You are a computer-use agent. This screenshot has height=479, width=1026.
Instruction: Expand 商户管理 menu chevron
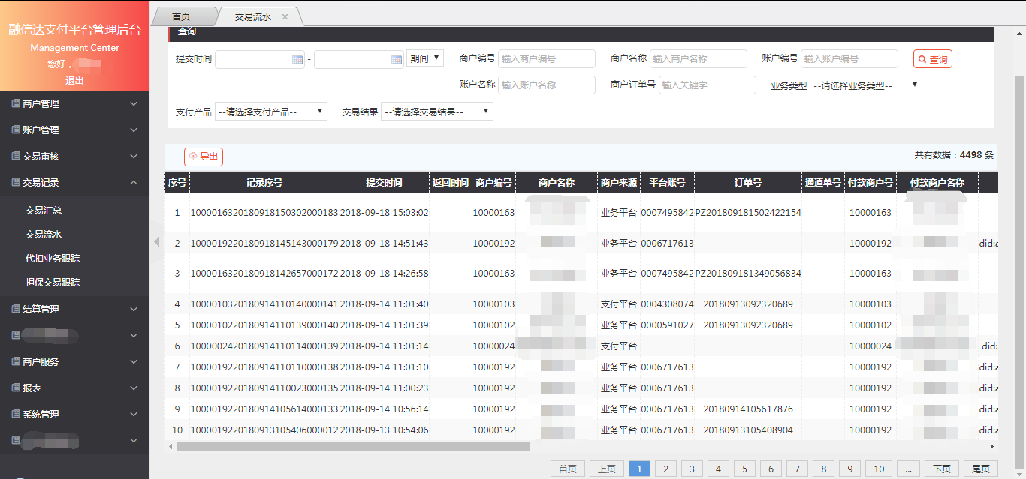click(x=134, y=104)
